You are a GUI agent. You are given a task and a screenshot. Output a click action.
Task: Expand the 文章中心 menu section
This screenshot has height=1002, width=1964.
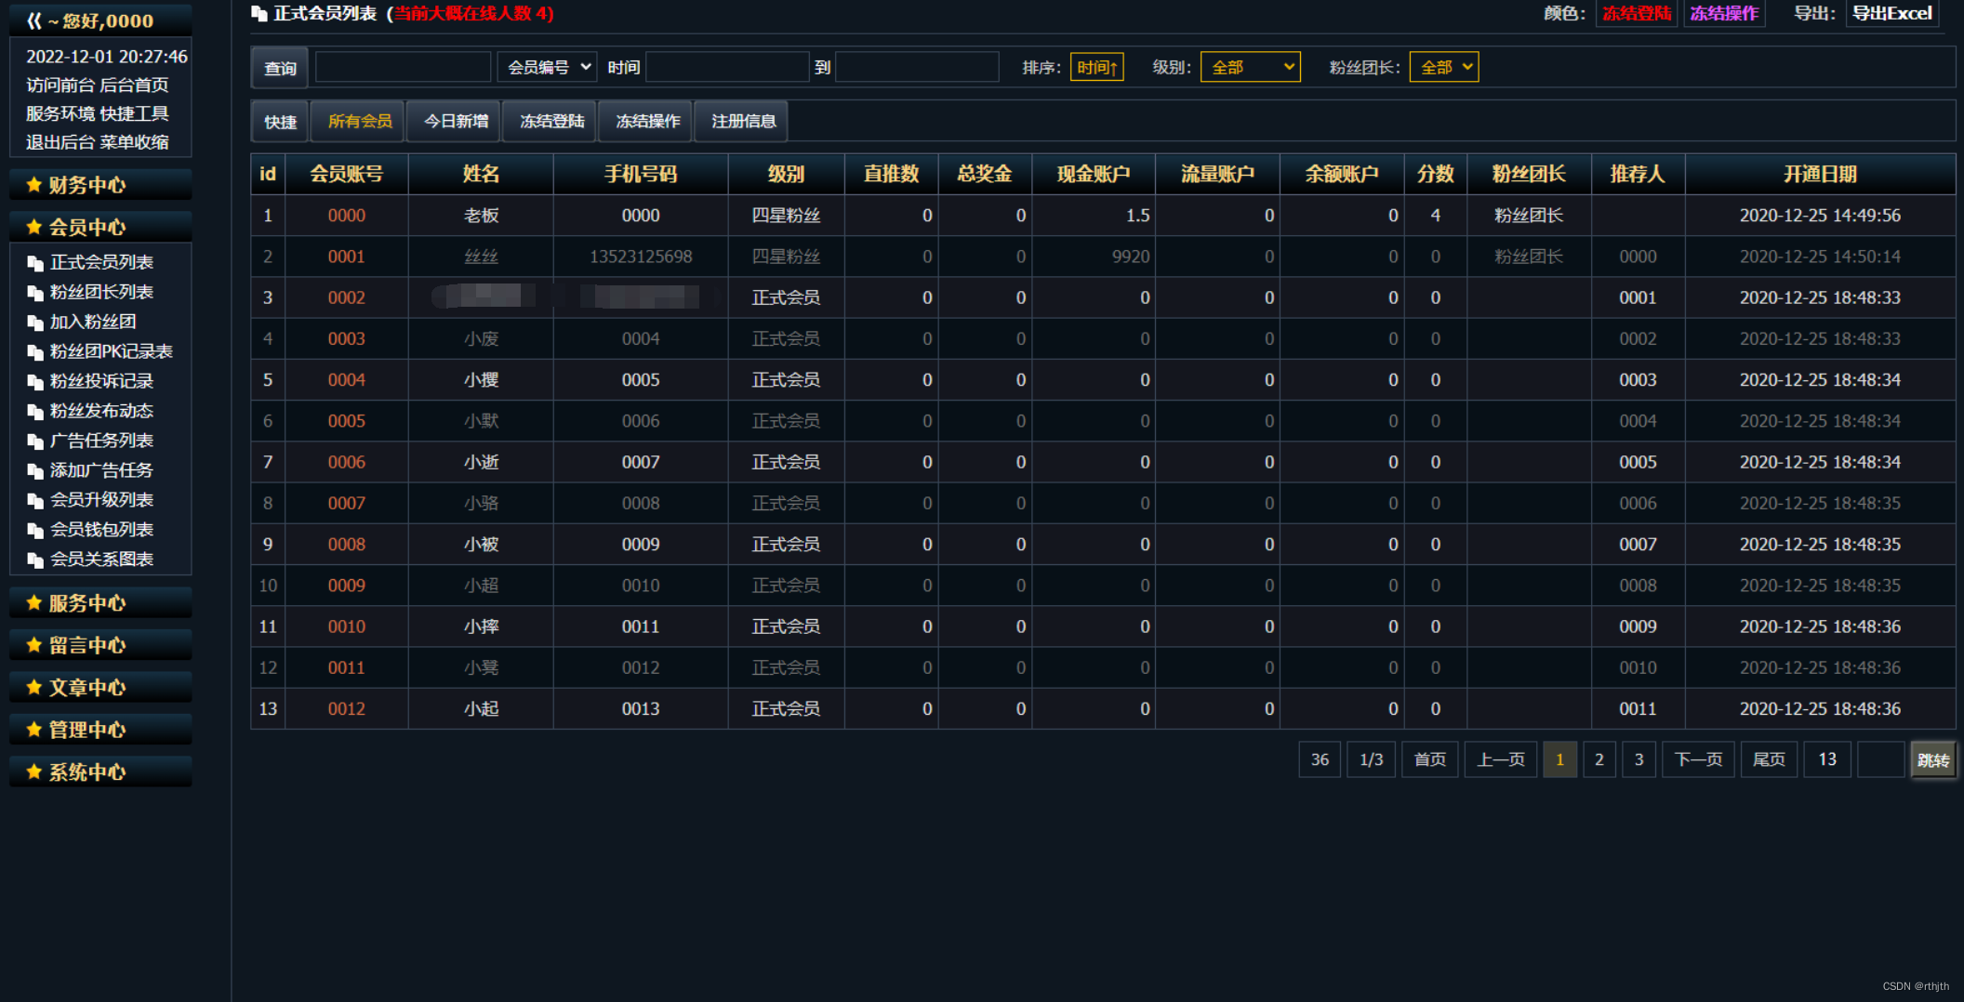coord(100,687)
